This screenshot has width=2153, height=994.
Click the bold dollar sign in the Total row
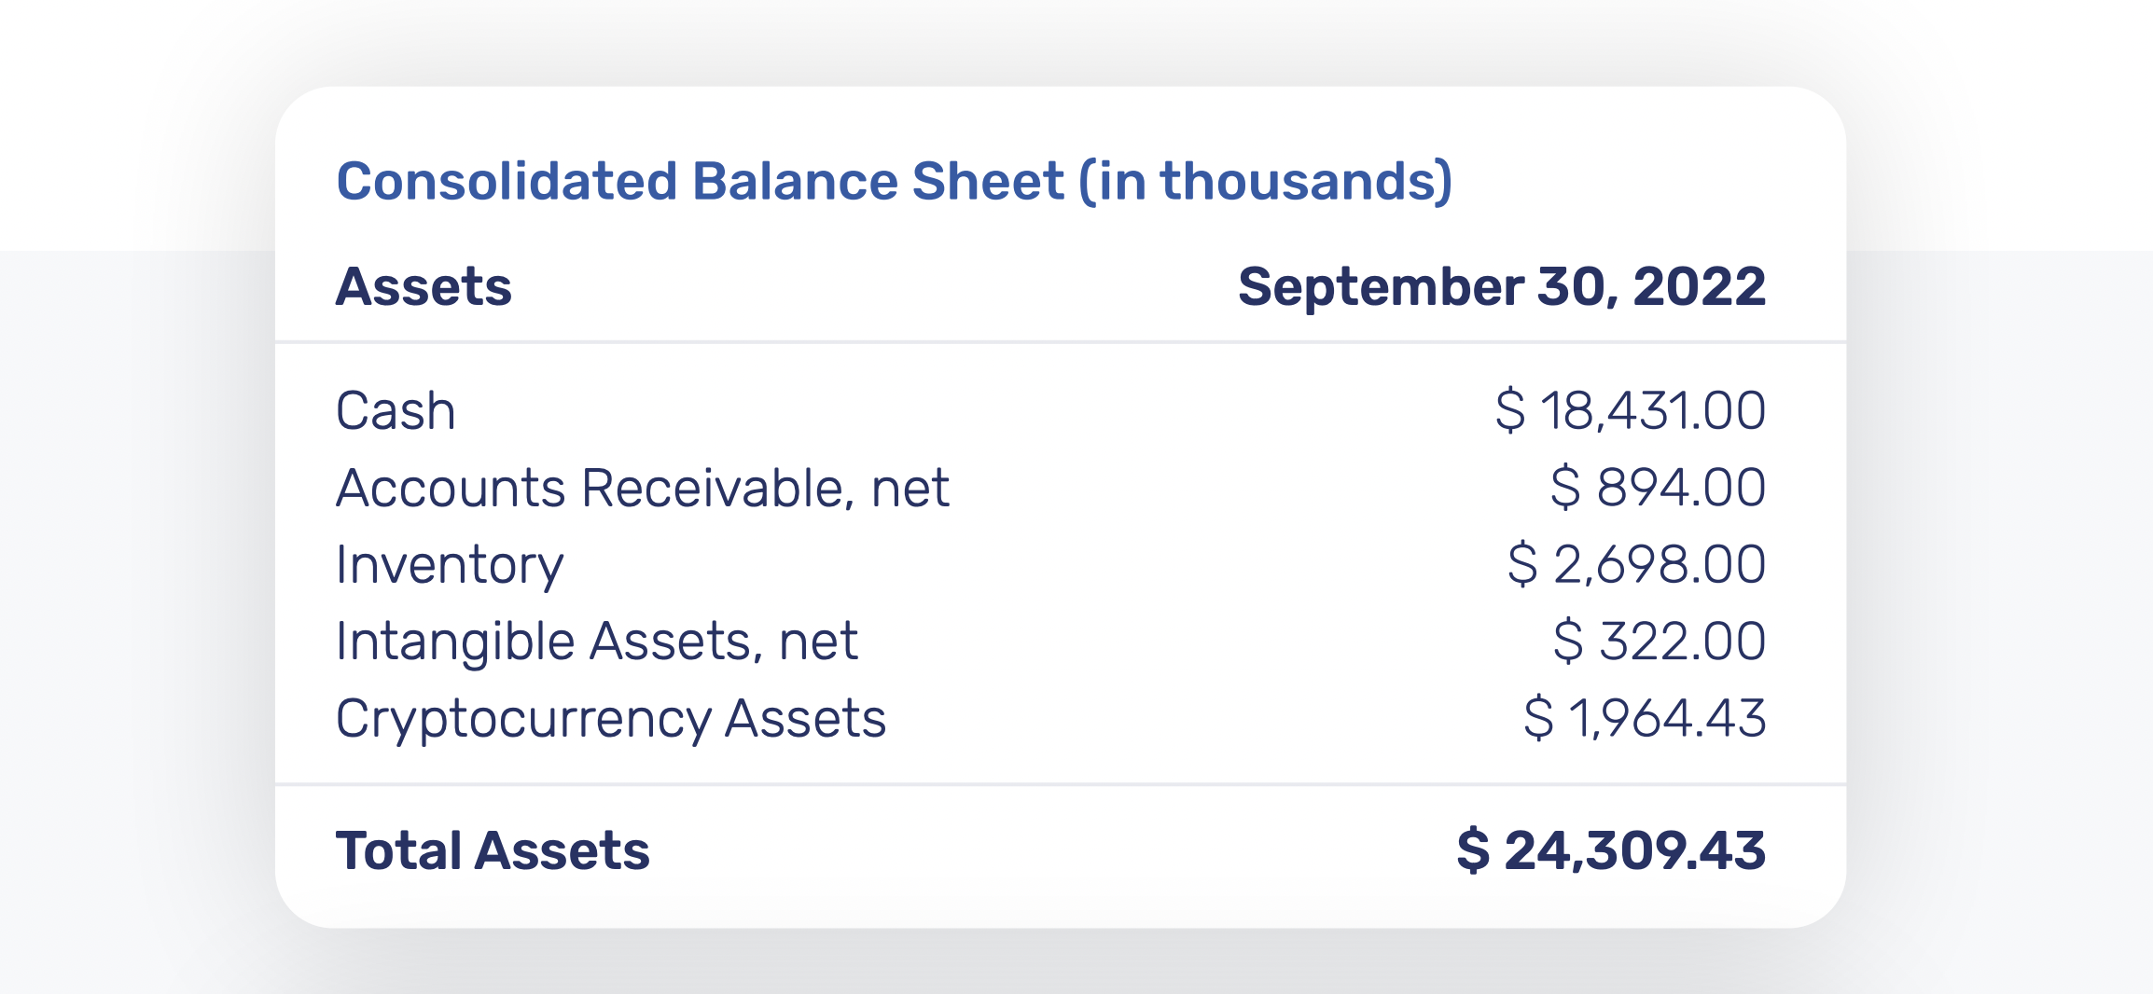point(1473,850)
